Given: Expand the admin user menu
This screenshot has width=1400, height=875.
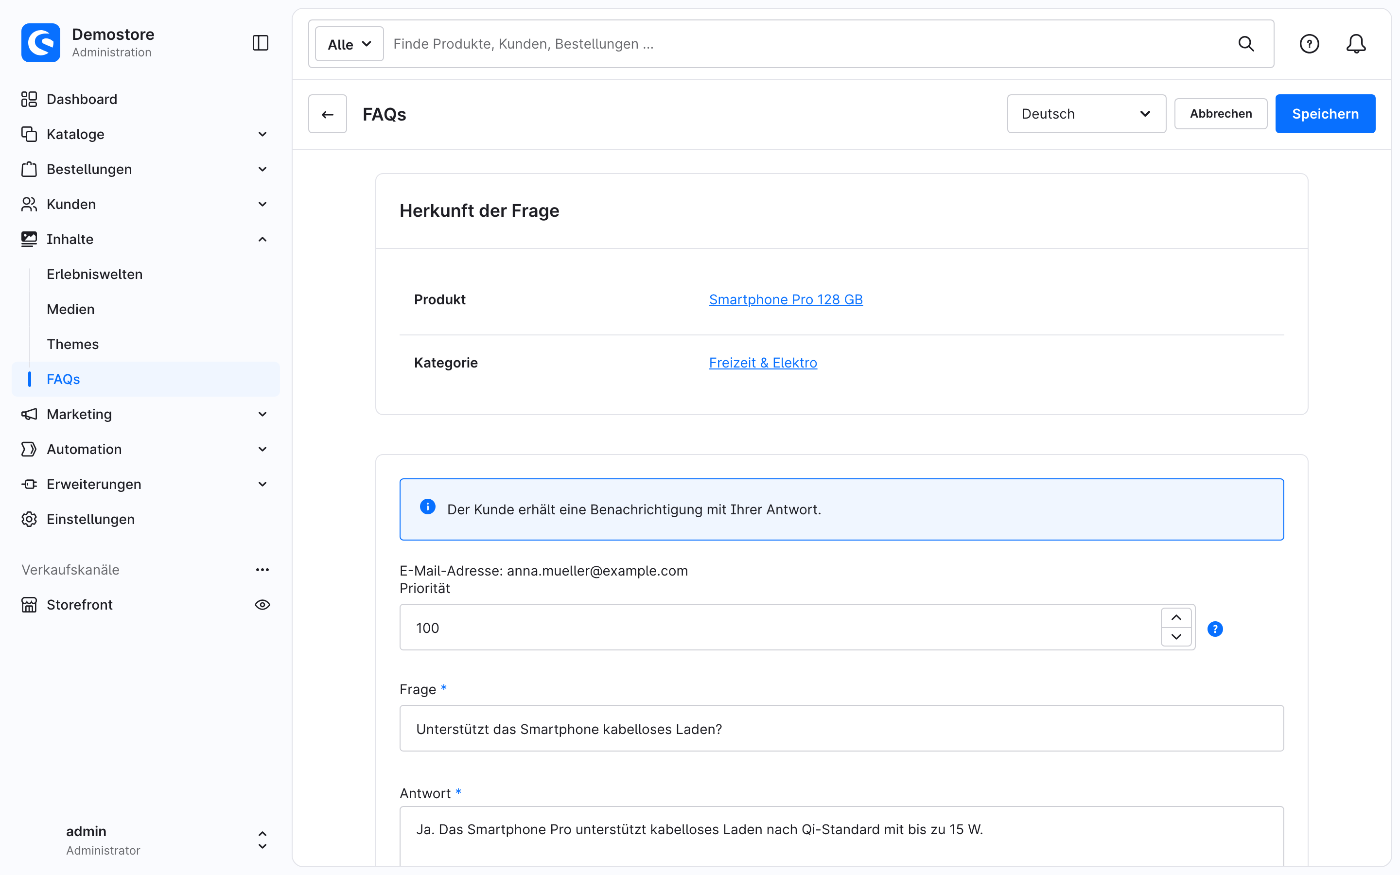Looking at the screenshot, I should click(x=262, y=840).
